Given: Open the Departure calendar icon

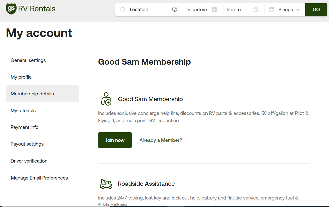Looking at the screenshot, I should coord(214,9).
